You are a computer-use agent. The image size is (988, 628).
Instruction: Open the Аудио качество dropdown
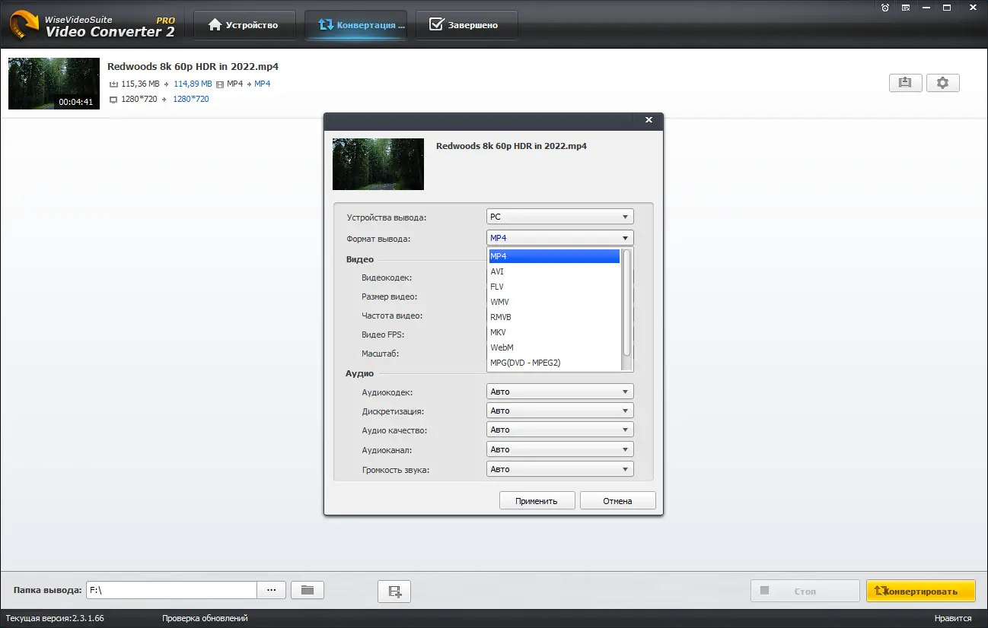[x=560, y=430]
